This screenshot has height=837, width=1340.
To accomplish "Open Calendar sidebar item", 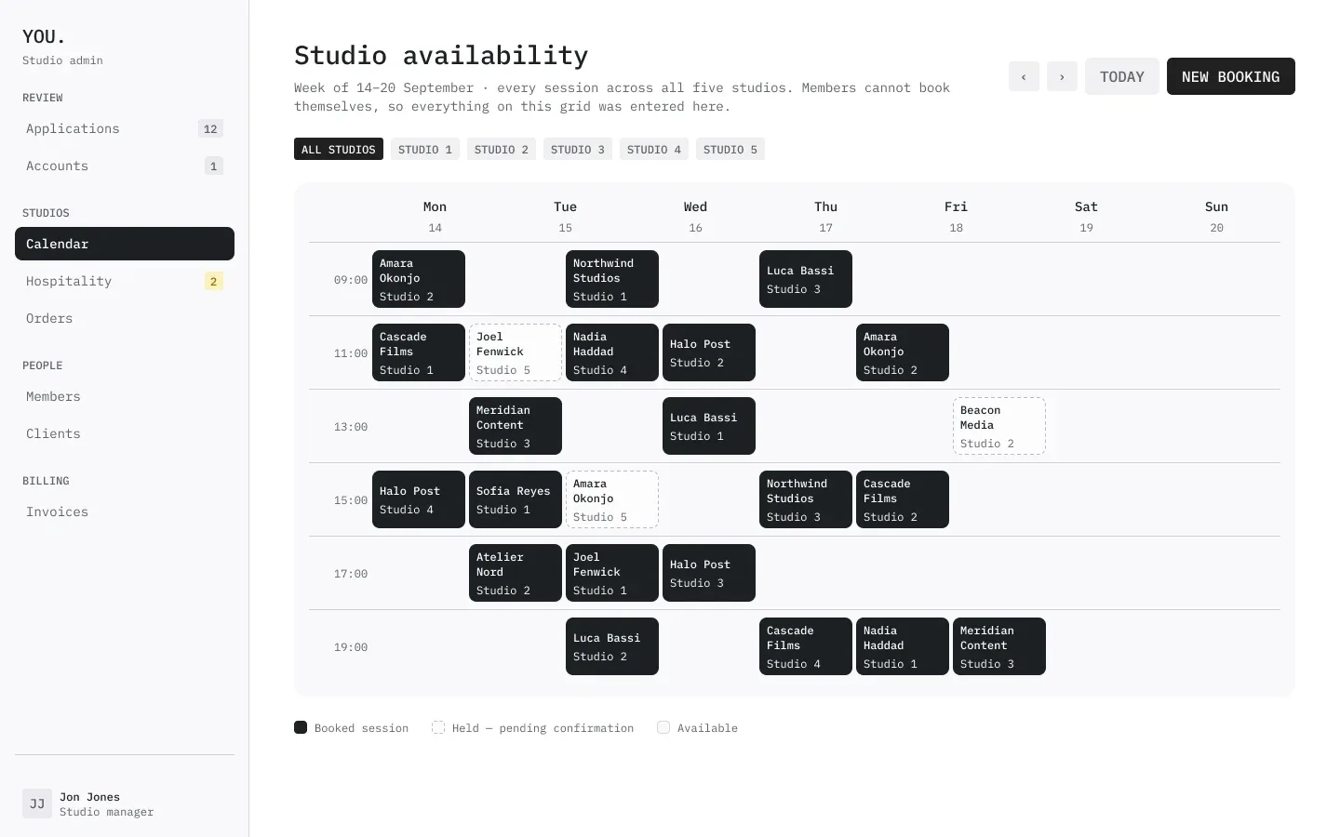I will click(125, 244).
